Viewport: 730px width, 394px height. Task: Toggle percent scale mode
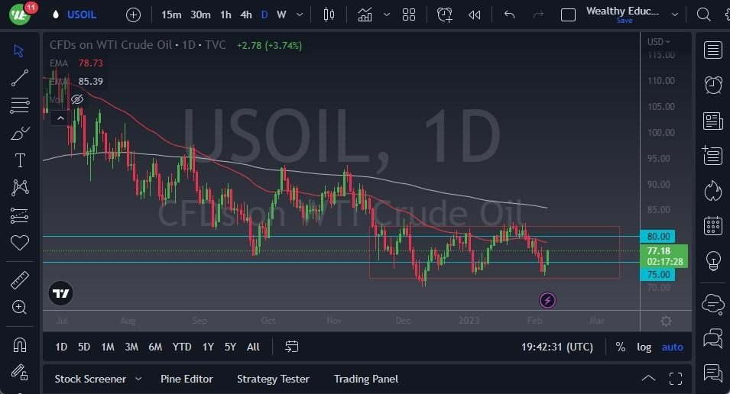[x=621, y=347]
